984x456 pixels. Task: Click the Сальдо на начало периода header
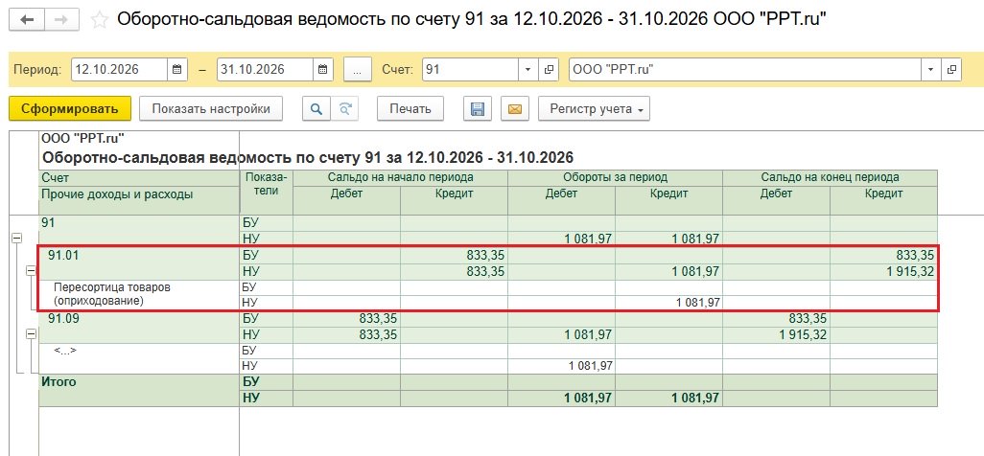pyautogui.click(x=400, y=177)
